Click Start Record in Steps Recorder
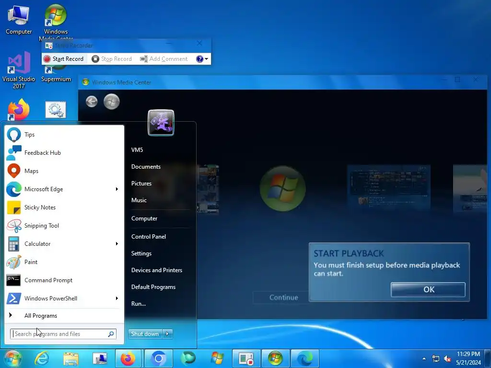491x368 pixels. pos(64,59)
